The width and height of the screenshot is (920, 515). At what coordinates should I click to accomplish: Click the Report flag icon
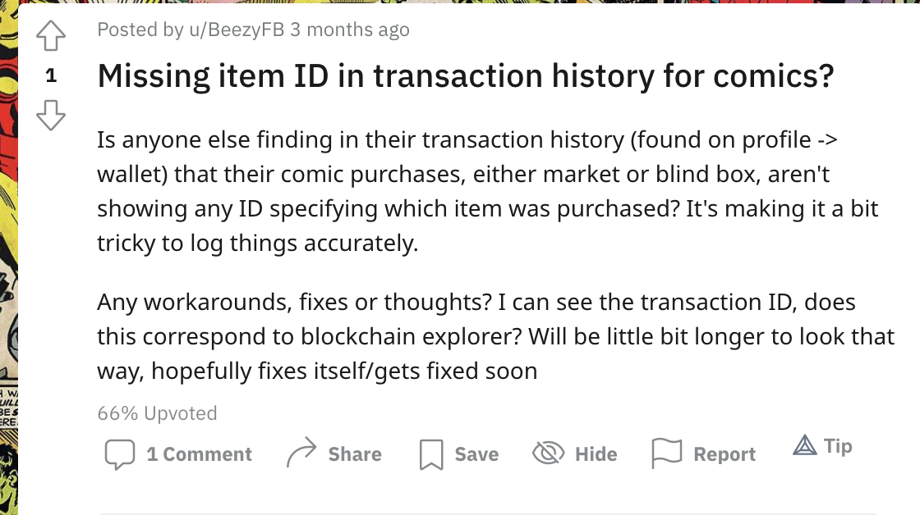point(666,453)
